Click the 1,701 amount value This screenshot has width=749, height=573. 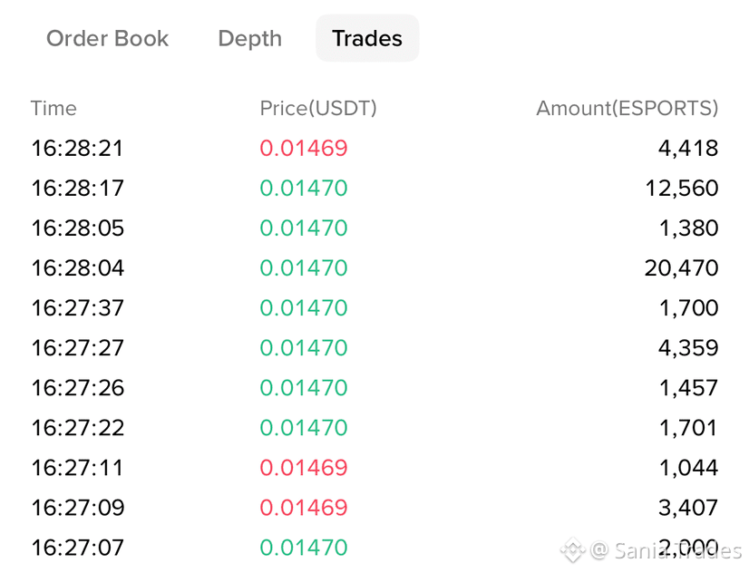tap(689, 428)
